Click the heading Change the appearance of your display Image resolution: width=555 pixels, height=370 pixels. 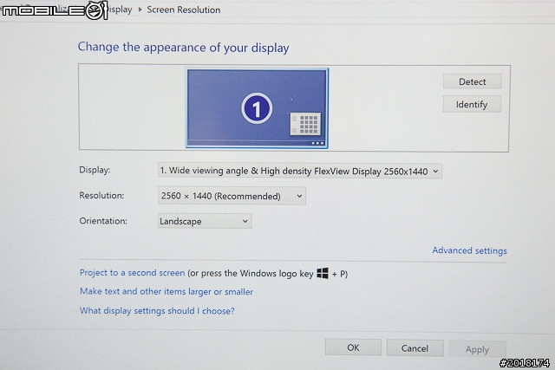click(x=183, y=48)
